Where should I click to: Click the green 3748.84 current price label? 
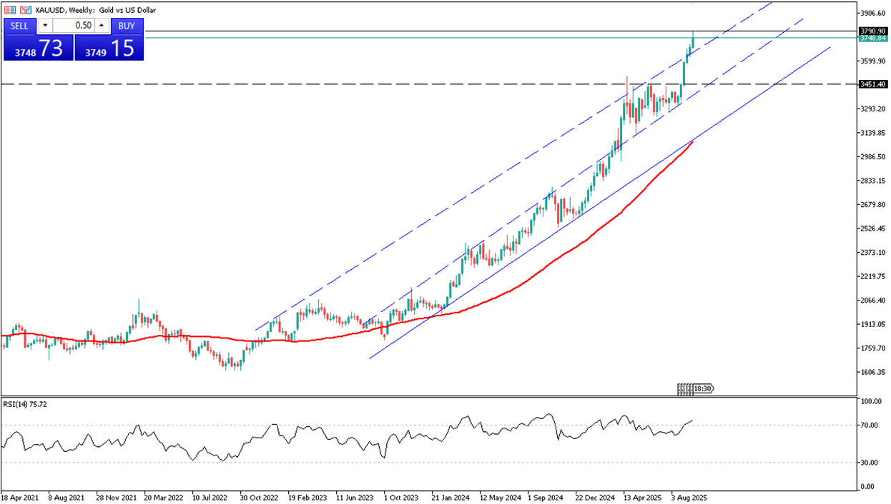[x=873, y=39]
